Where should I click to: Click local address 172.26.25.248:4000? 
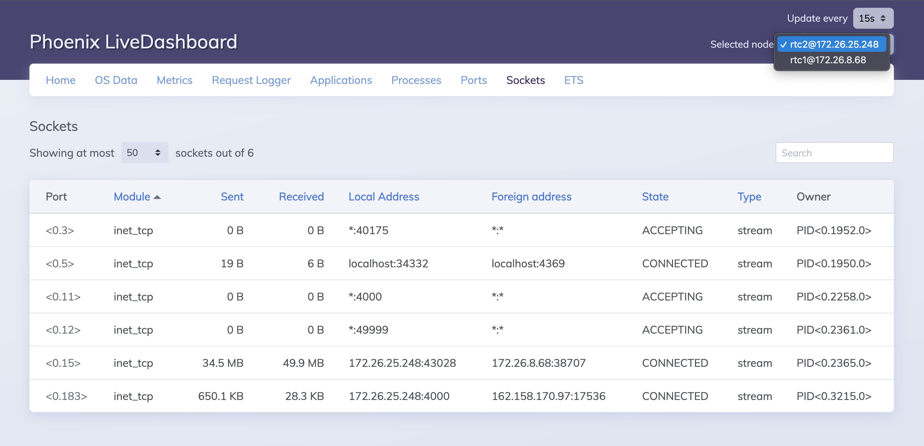point(399,396)
